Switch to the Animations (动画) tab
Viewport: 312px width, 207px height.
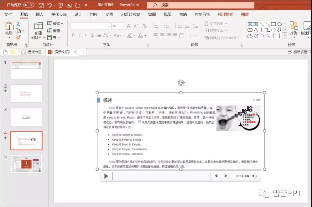click(x=109, y=14)
